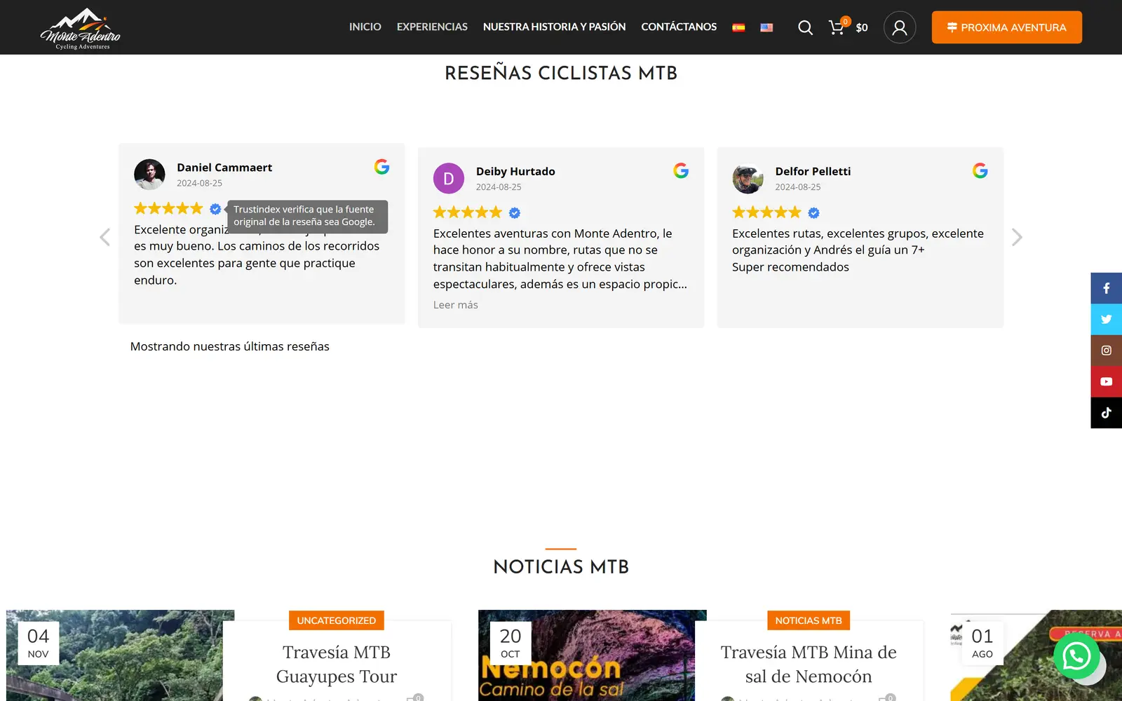Viewport: 1122px width, 701px height.
Task: Click verified badge on Delfor Pelletti's review
Action: click(x=814, y=212)
